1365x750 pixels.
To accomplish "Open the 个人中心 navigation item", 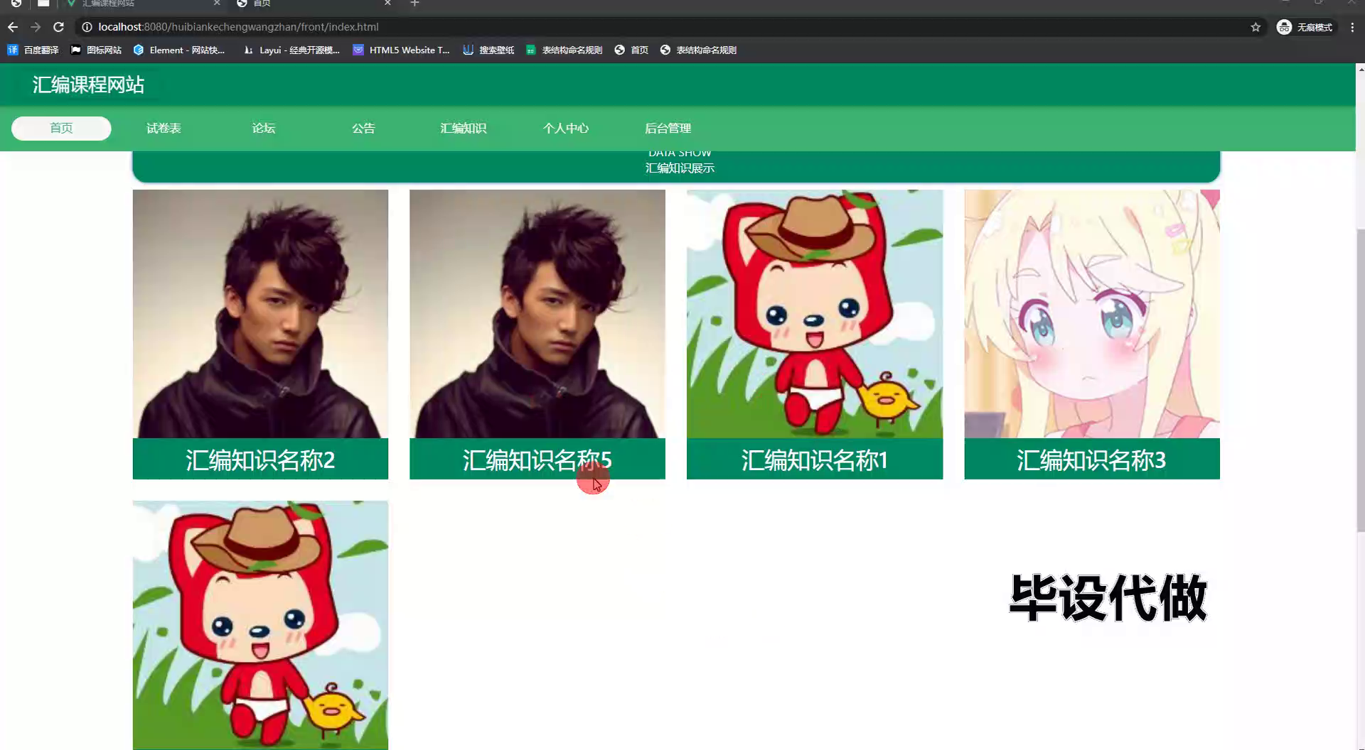I will 566,128.
